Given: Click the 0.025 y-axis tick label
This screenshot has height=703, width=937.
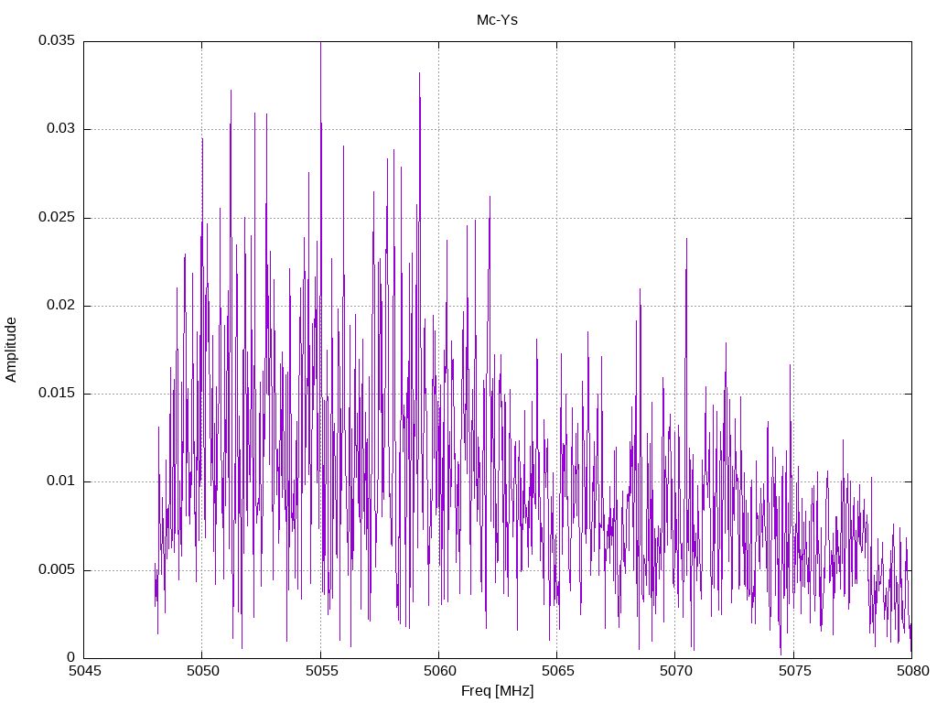Looking at the screenshot, I should click(58, 217).
